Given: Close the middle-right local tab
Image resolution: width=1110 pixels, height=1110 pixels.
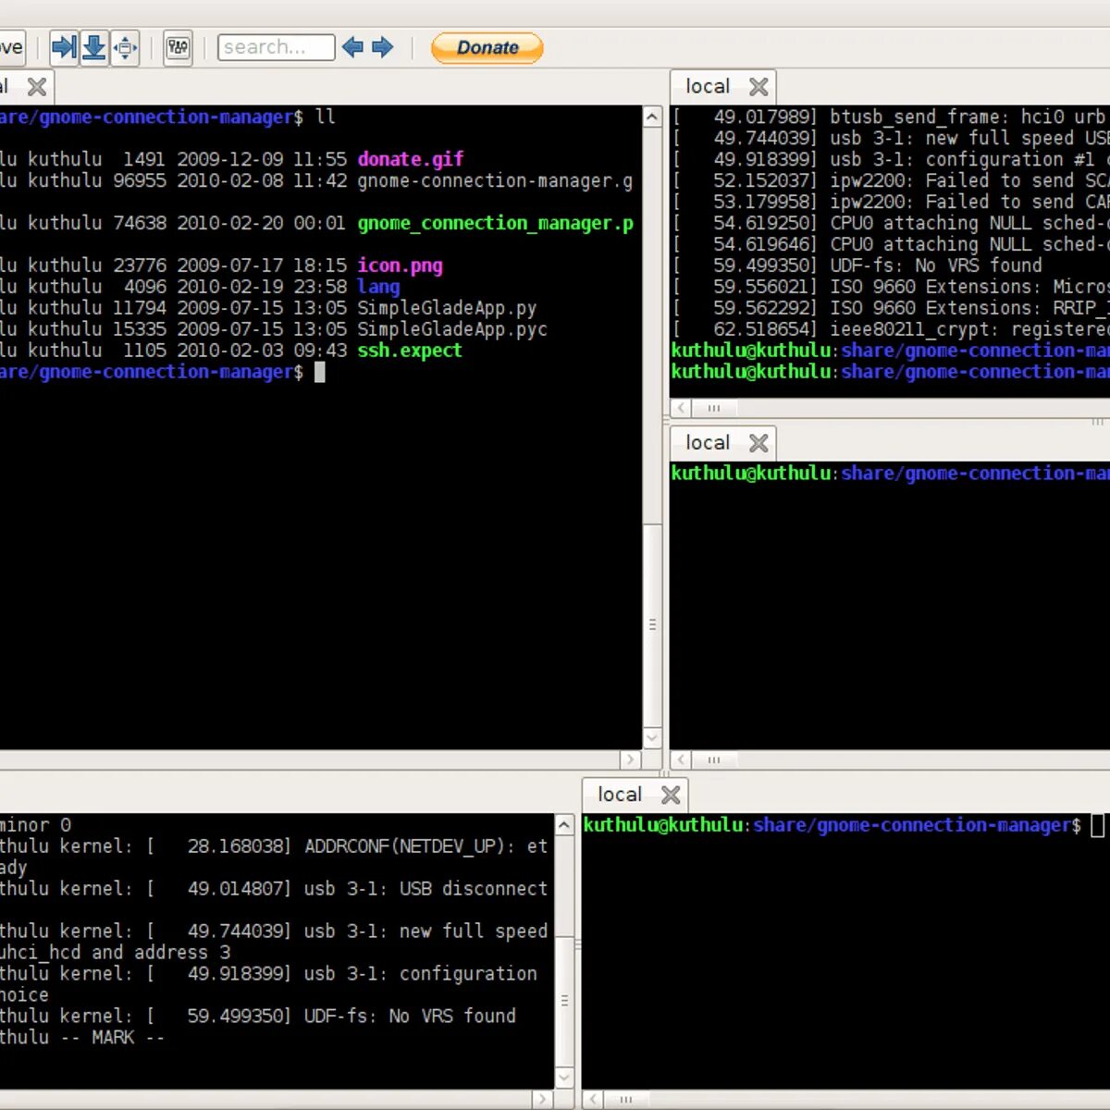Looking at the screenshot, I should [758, 443].
